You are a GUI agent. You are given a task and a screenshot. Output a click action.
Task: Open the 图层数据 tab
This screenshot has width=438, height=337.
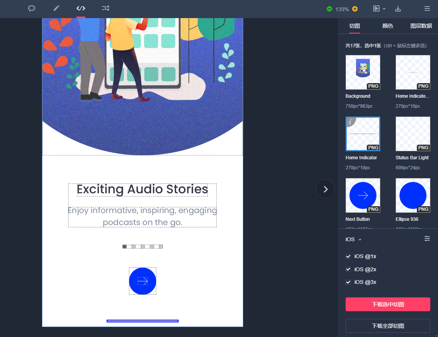pos(421,26)
